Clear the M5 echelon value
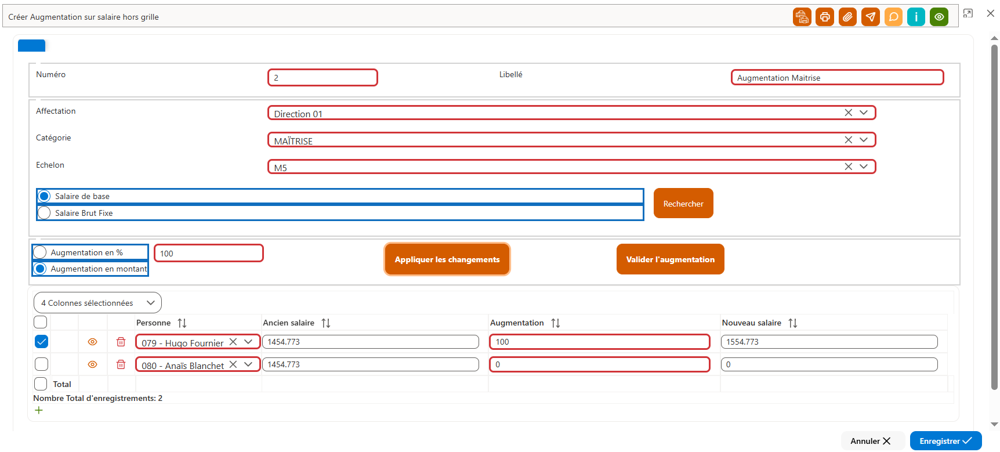Viewport: 1000px width, 452px height. click(848, 167)
